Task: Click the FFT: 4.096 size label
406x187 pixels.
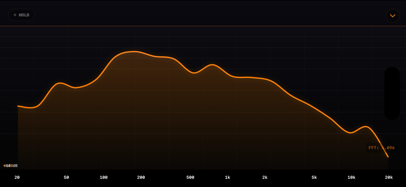Action: 381,148
